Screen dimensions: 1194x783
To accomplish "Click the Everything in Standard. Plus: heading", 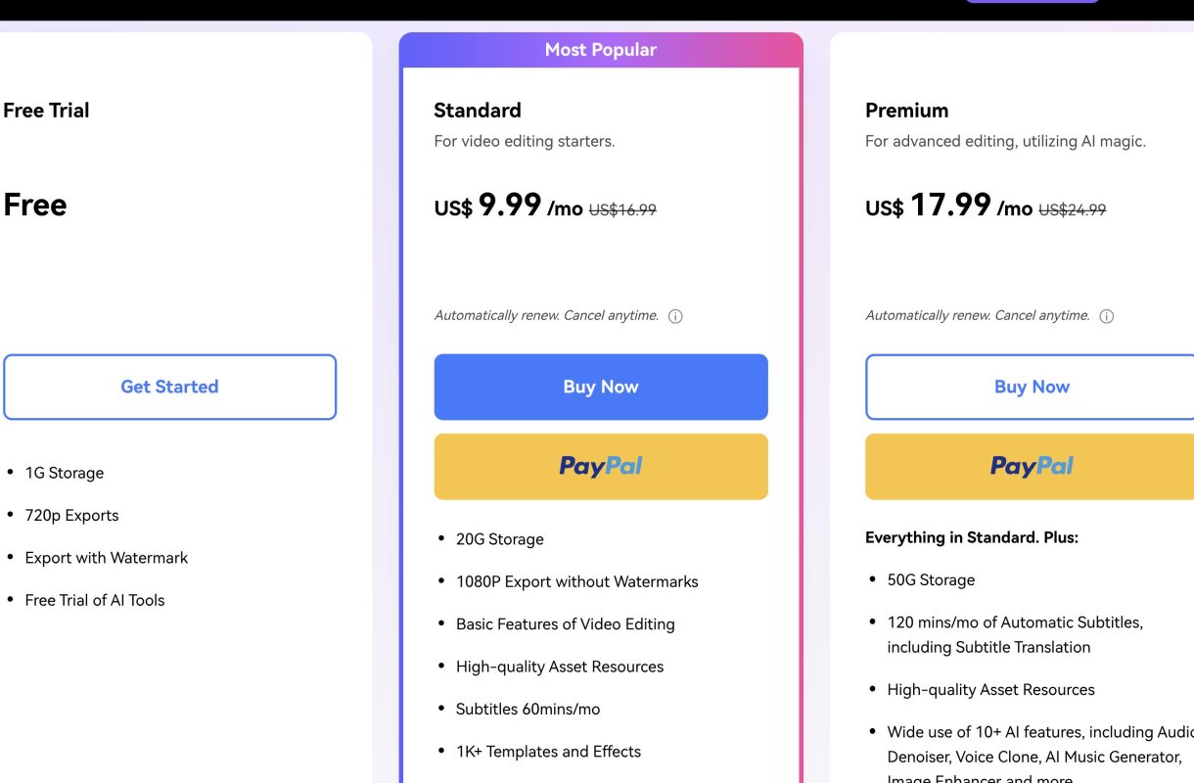I will [x=971, y=537].
